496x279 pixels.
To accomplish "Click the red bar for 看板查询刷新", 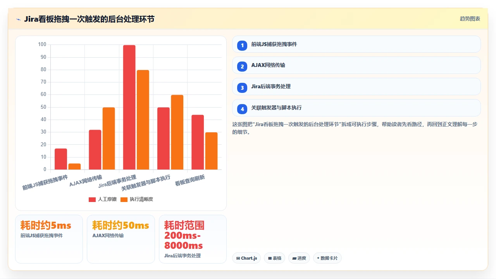I will (198, 142).
